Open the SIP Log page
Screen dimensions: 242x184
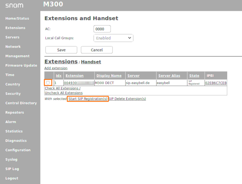coord(12,169)
